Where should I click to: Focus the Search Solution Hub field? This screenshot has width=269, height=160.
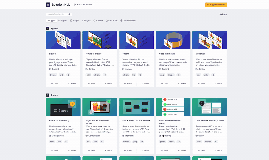59,14
